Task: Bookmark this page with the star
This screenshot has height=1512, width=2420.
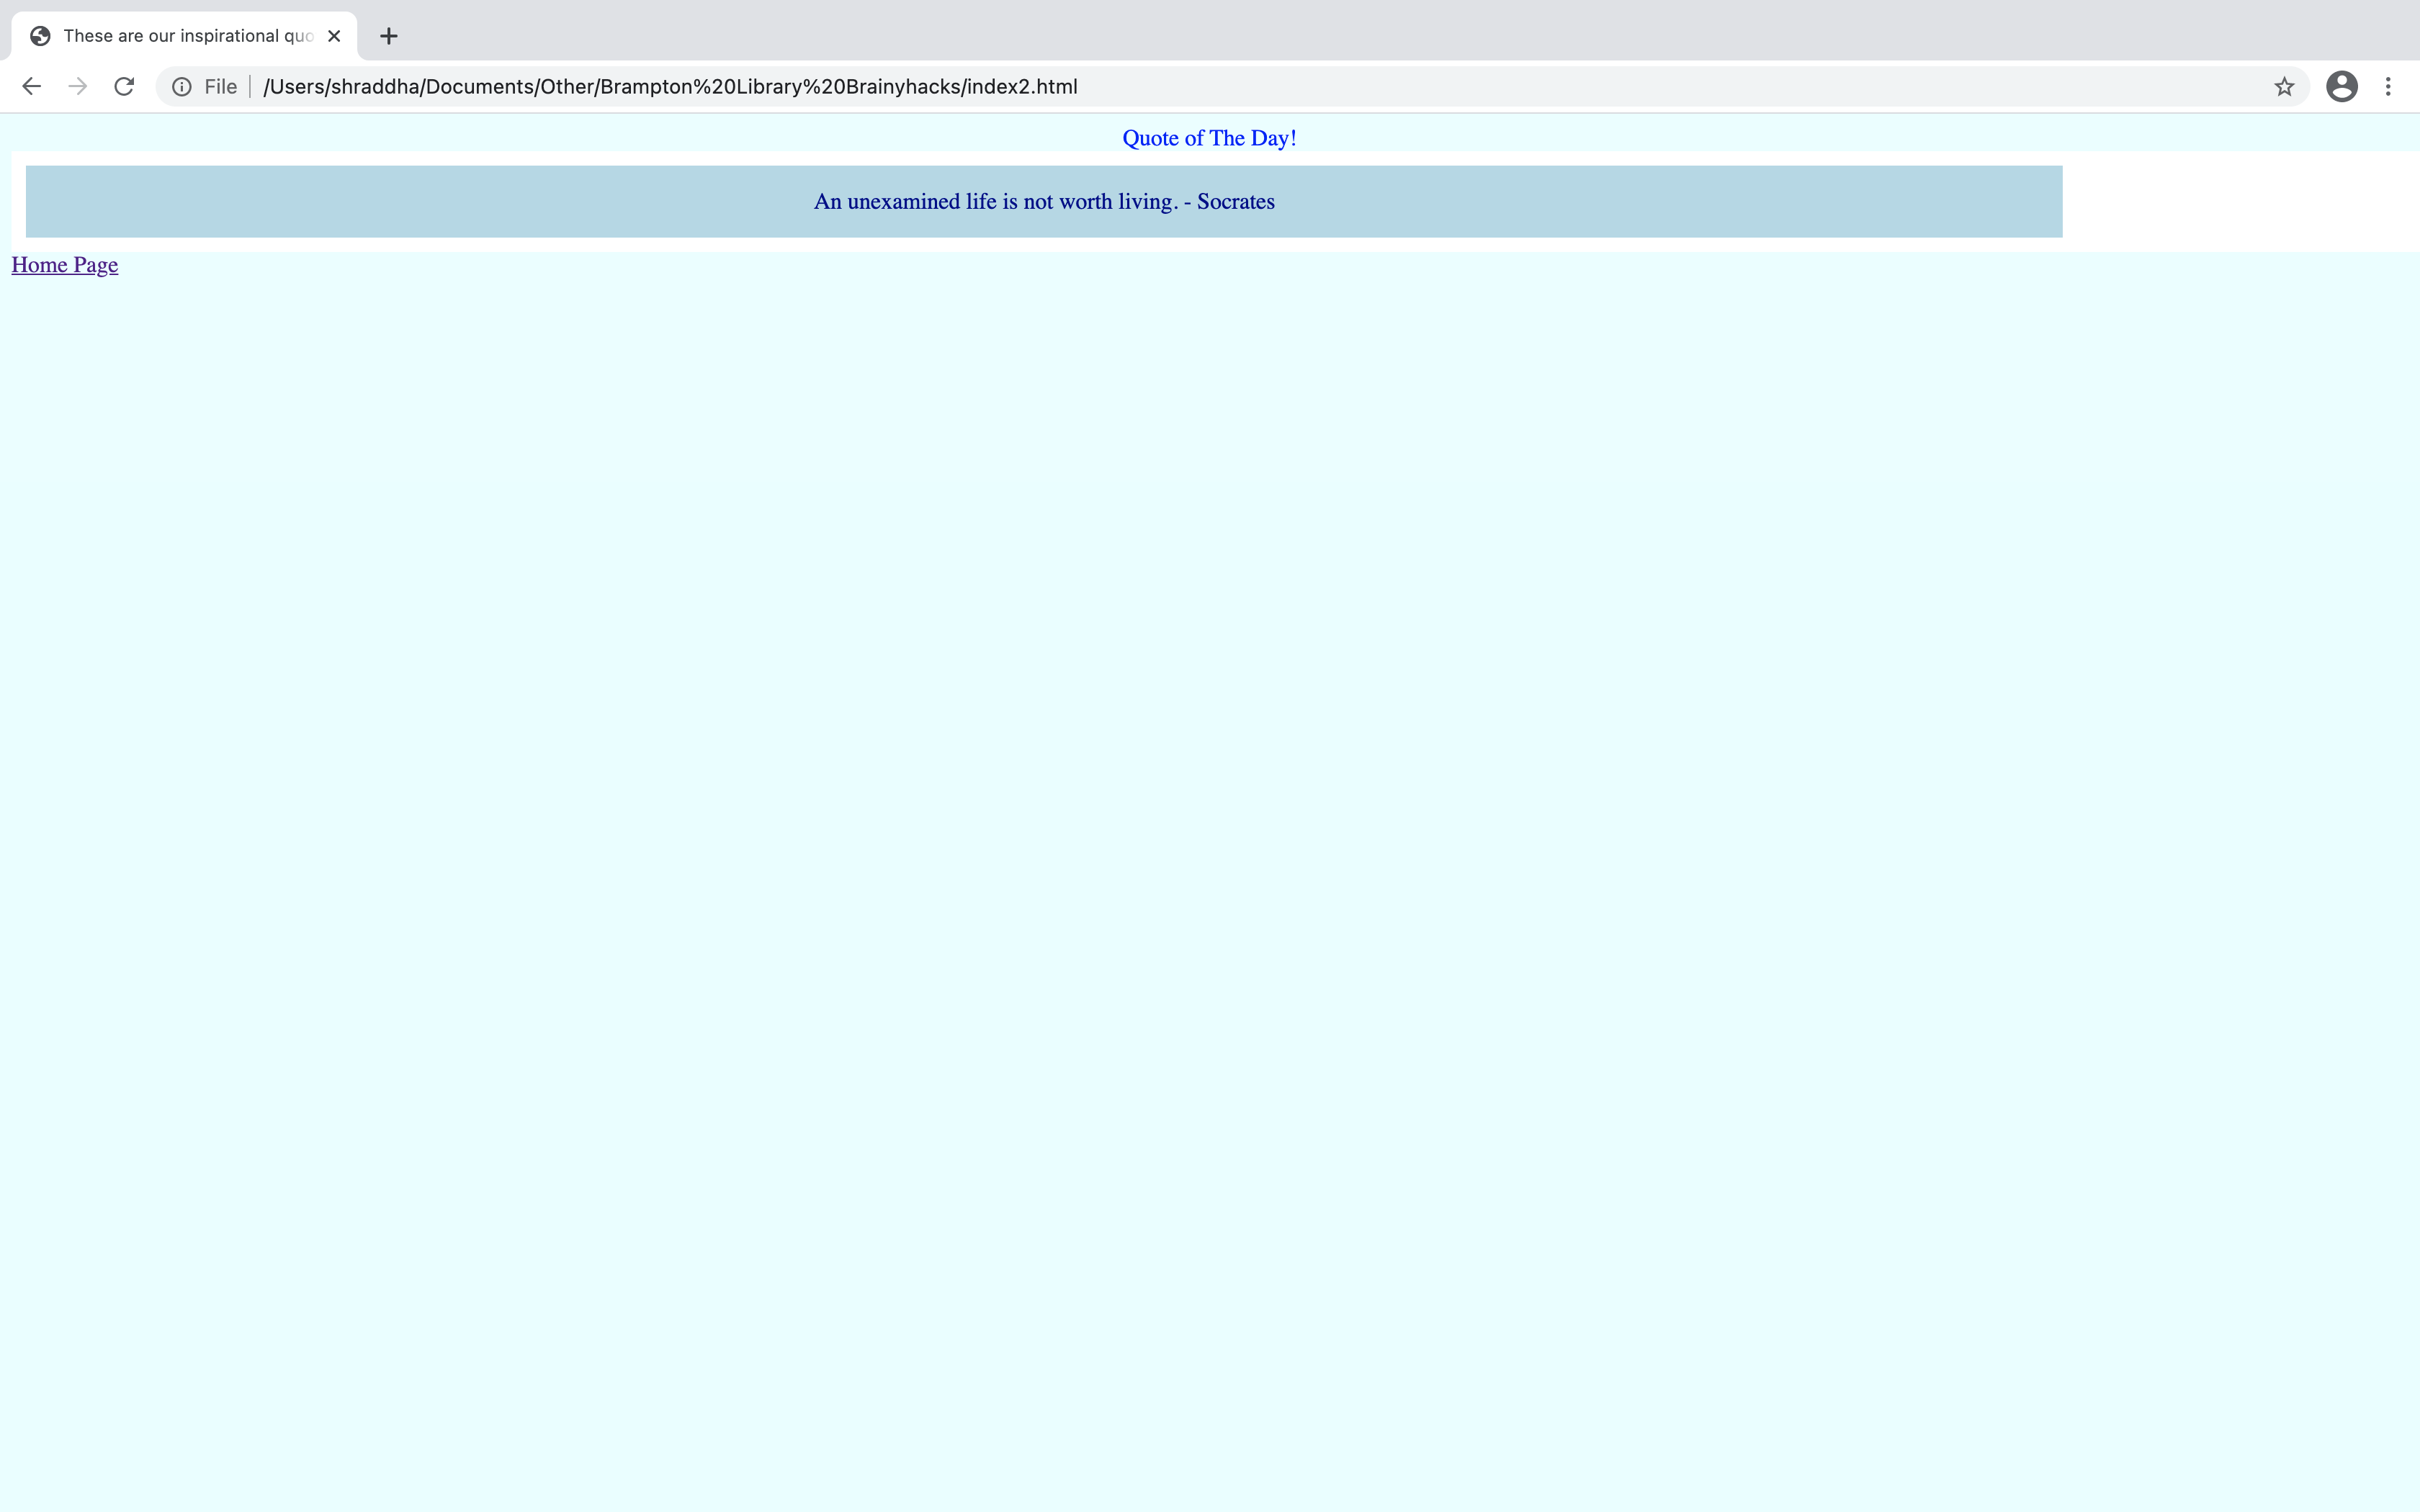Action: click(2284, 87)
